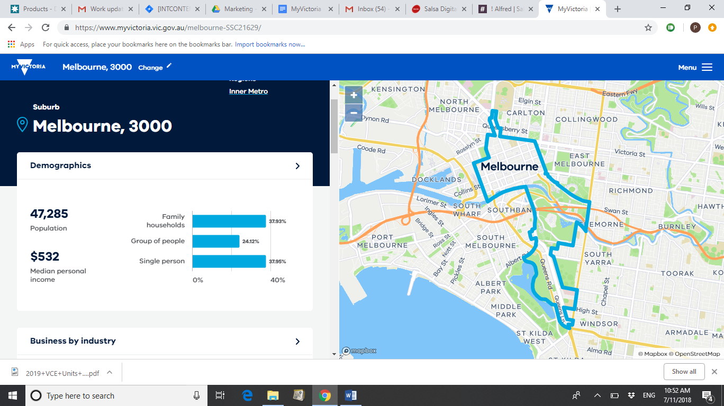
Task: Click the Demographics heading
Action: pyautogui.click(x=60, y=165)
